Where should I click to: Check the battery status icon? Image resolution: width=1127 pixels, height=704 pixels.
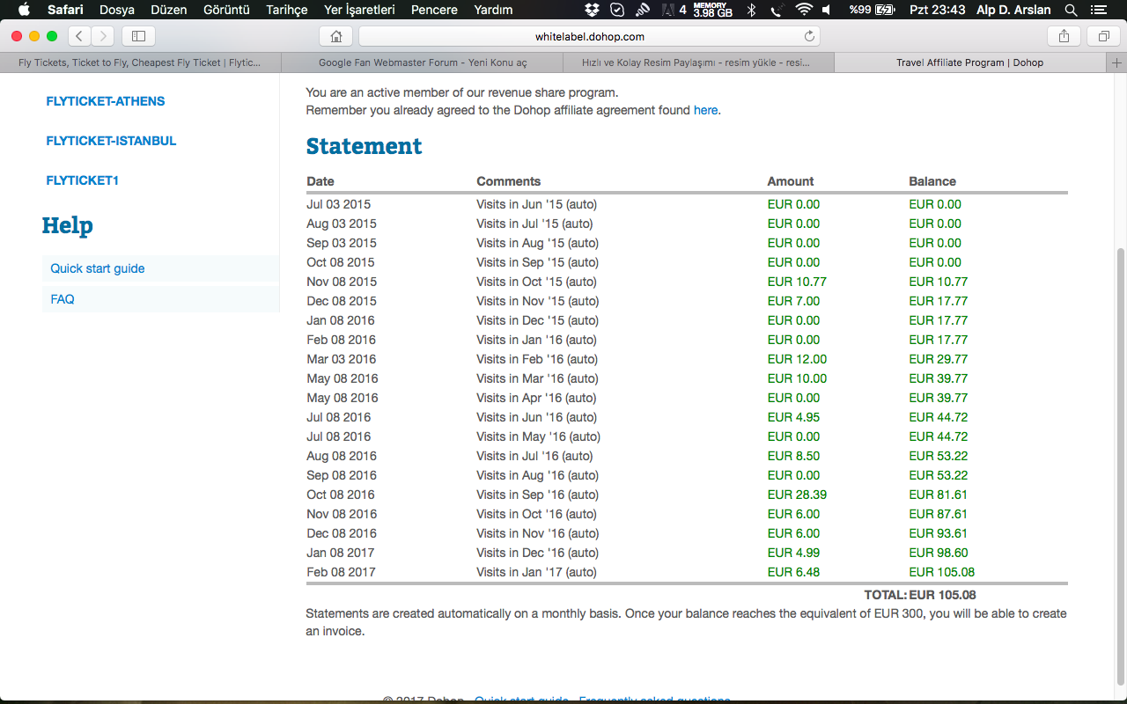click(x=886, y=10)
